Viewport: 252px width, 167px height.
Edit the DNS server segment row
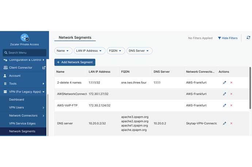pyautogui.click(x=225, y=124)
